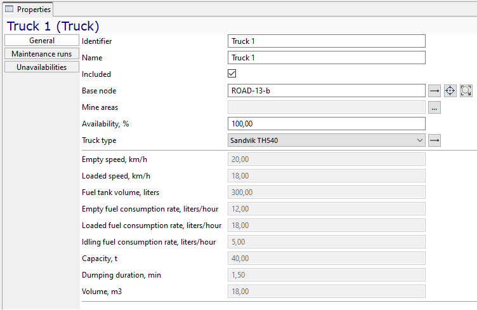
Task: Click the 'Volume, m3' label
Action: 101,292
